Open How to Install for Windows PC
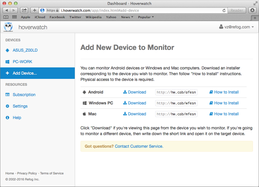The width and height of the screenshot is (259, 187). 224,103
